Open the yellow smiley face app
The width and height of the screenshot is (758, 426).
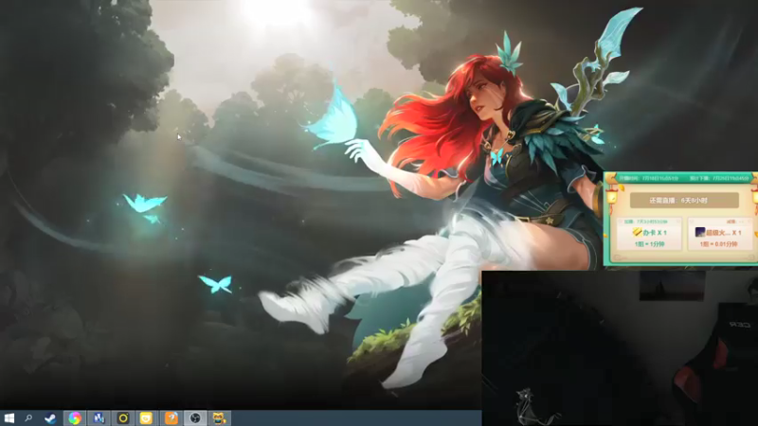(x=147, y=418)
